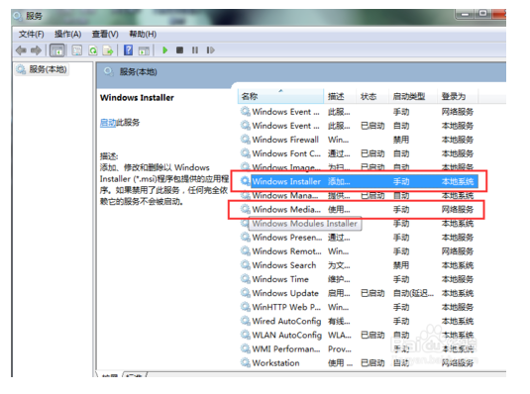Sort by the 登录为 column header

(x=458, y=96)
